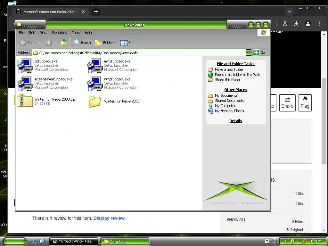This screenshot has height=246, width=328.
Task: Go to My Documents in Other Places
Action: [226, 95]
